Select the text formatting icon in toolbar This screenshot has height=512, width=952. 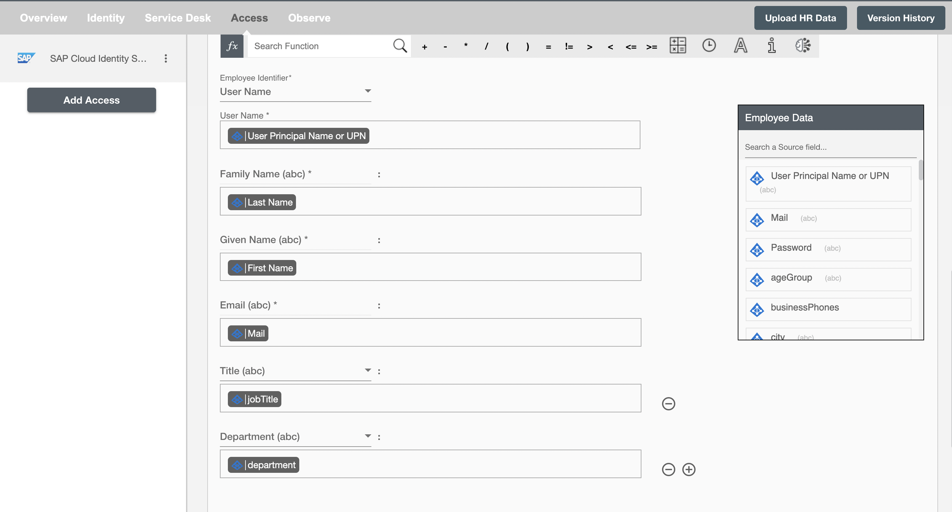pyautogui.click(x=741, y=45)
